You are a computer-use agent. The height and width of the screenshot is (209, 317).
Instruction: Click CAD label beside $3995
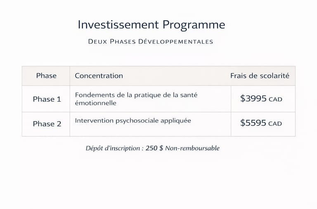[275, 100]
